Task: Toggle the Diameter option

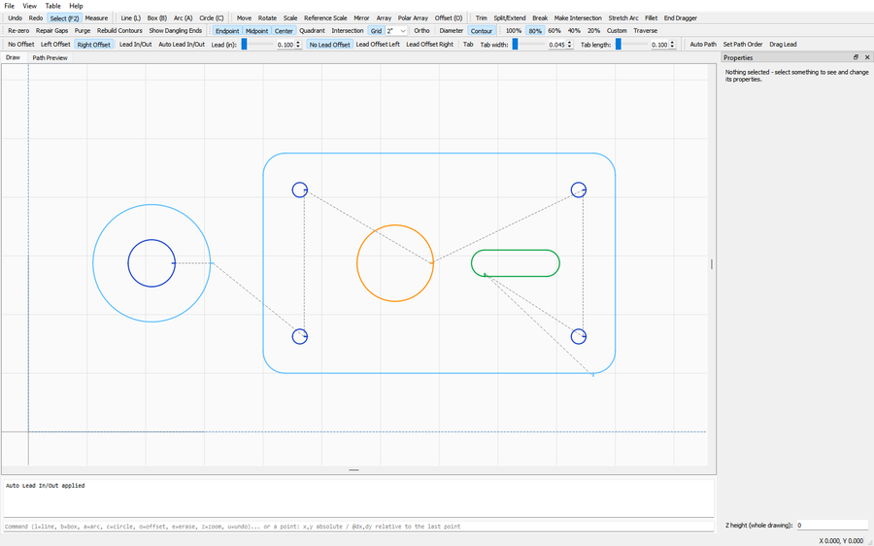Action: [x=452, y=31]
